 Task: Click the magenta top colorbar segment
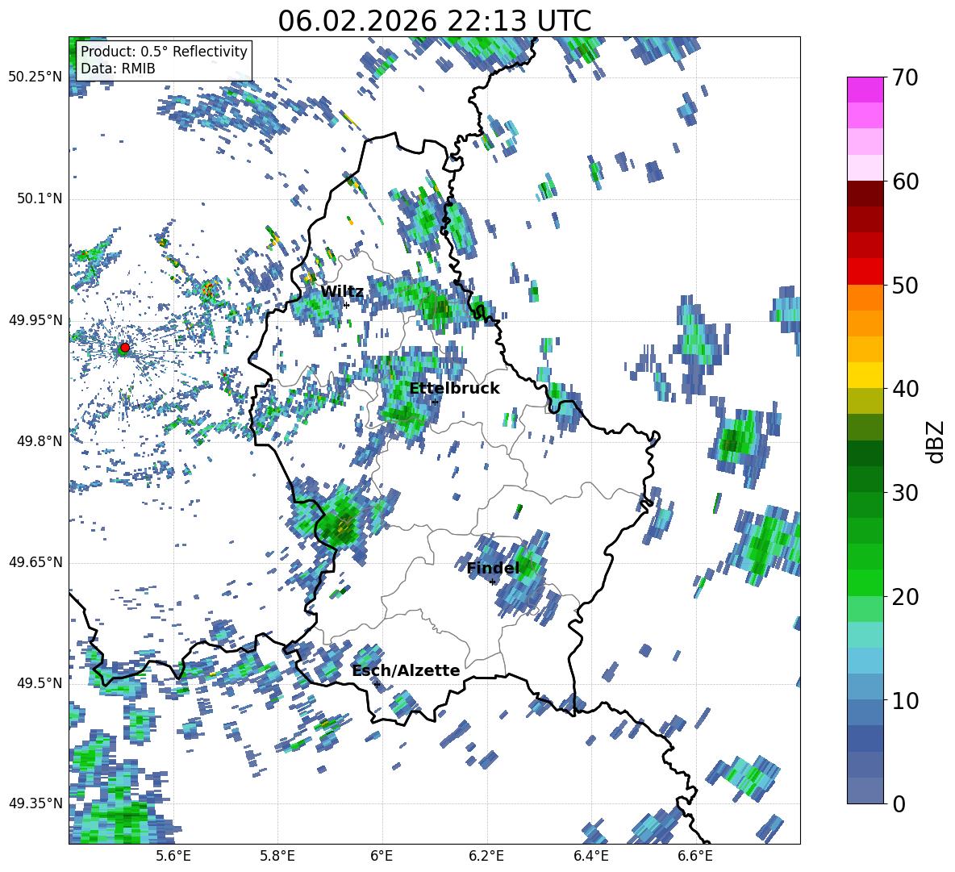pyautogui.click(x=865, y=90)
